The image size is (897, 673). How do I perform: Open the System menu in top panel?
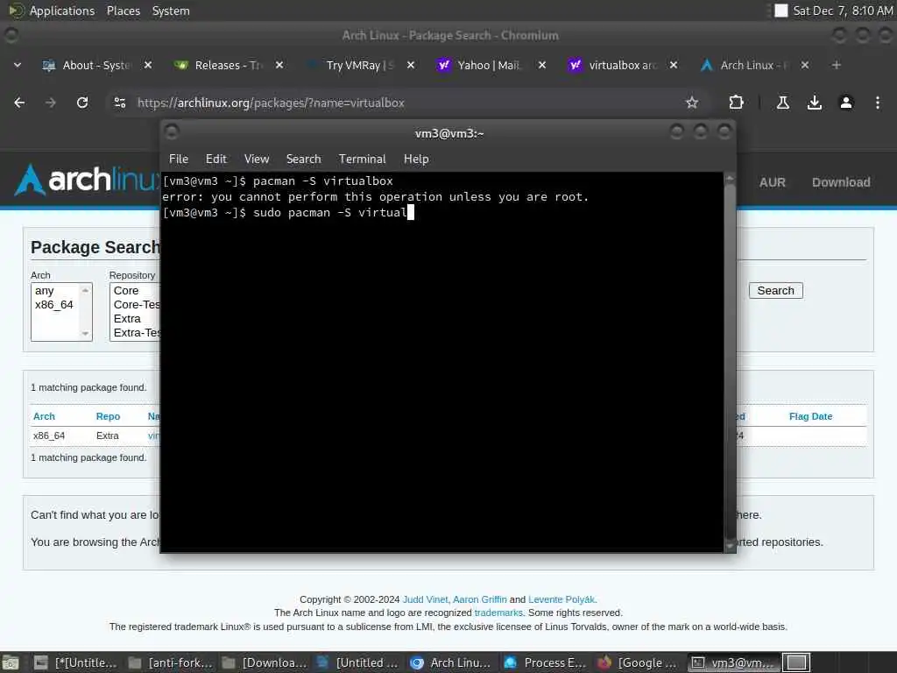171,11
